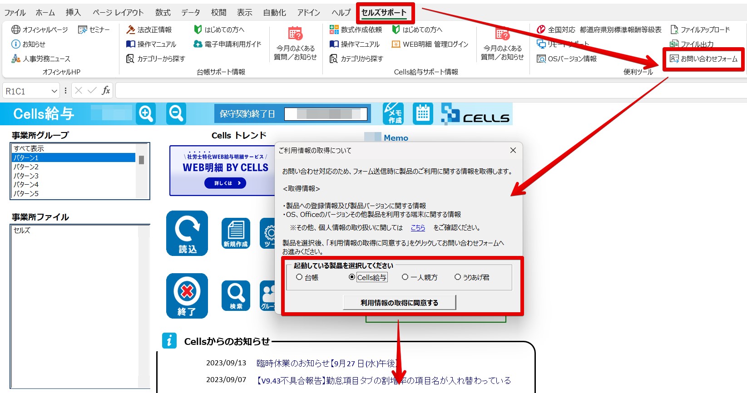Click ファイル出力 in ribbon

coord(692,44)
